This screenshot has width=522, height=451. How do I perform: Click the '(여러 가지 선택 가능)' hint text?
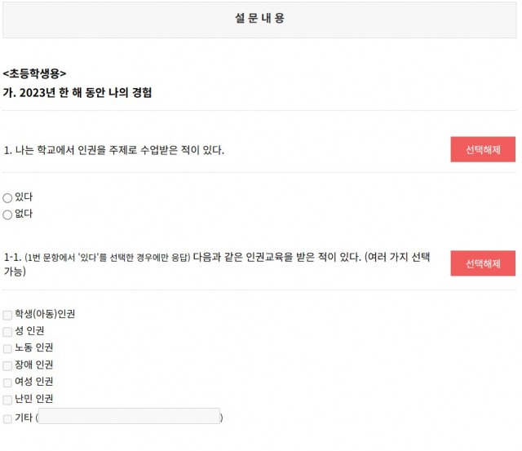[396, 258]
